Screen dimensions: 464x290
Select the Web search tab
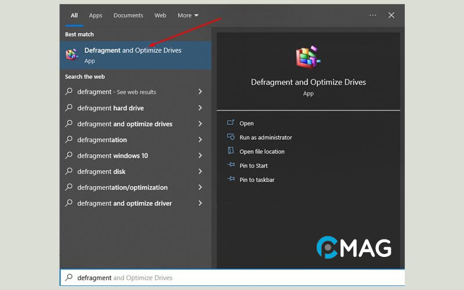(x=160, y=15)
